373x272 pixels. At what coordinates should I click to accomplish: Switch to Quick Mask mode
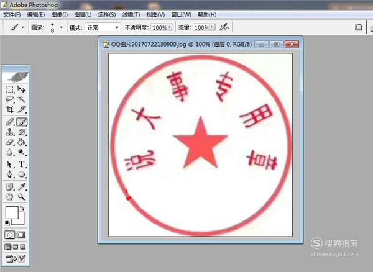pos(22,235)
